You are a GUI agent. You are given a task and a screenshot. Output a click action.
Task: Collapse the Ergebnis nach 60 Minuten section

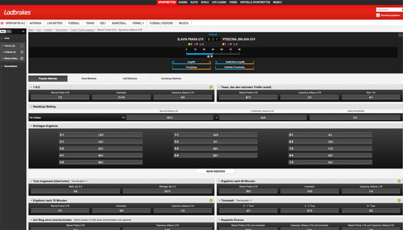(219, 181)
